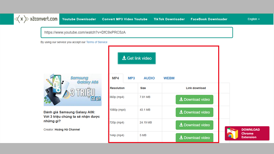Download the 720p (mp4) video
274x154 pixels.
coord(195,125)
